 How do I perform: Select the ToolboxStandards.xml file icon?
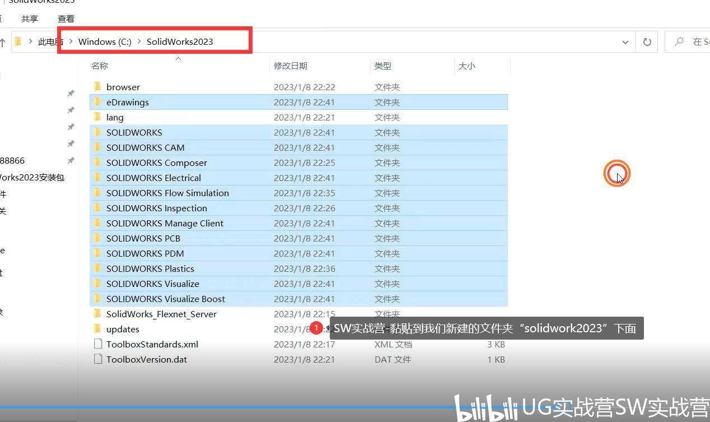(98, 344)
